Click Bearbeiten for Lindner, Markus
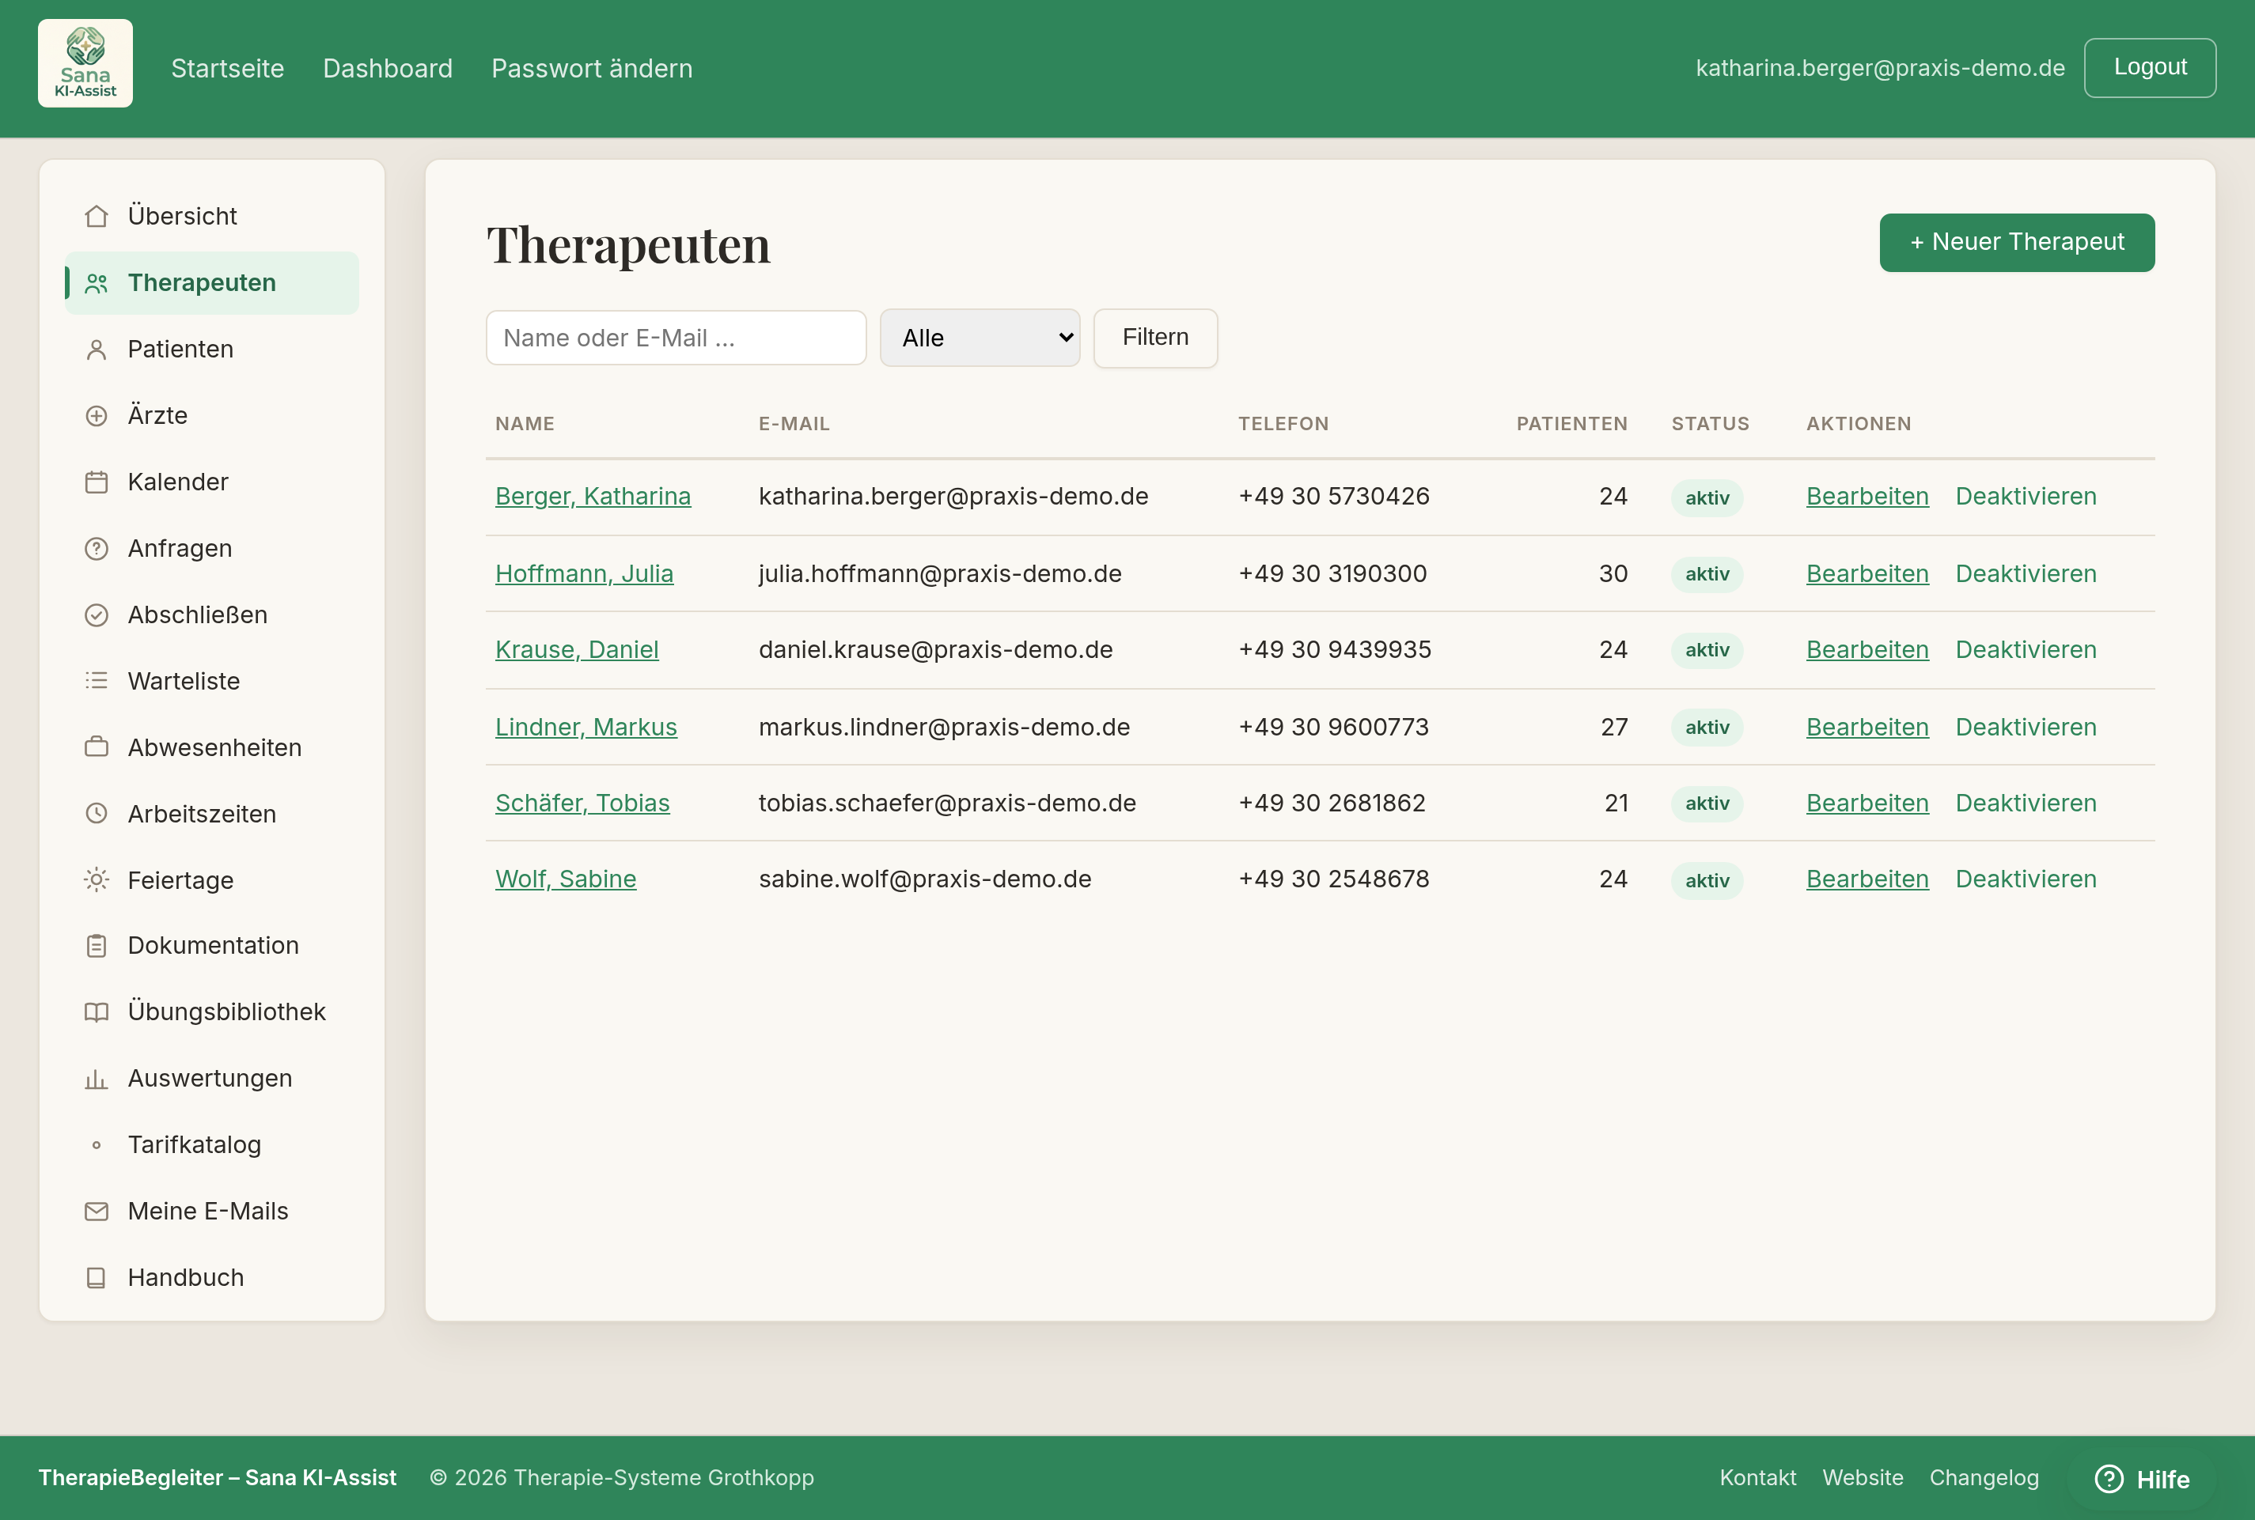 [1867, 727]
